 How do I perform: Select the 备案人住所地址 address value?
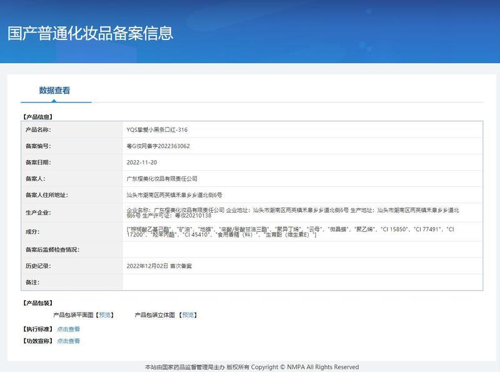coord(174,195)
